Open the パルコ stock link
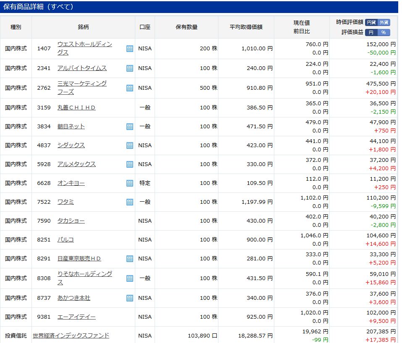Viewport: 402px width, 343px height. click(x=66, y=239)
